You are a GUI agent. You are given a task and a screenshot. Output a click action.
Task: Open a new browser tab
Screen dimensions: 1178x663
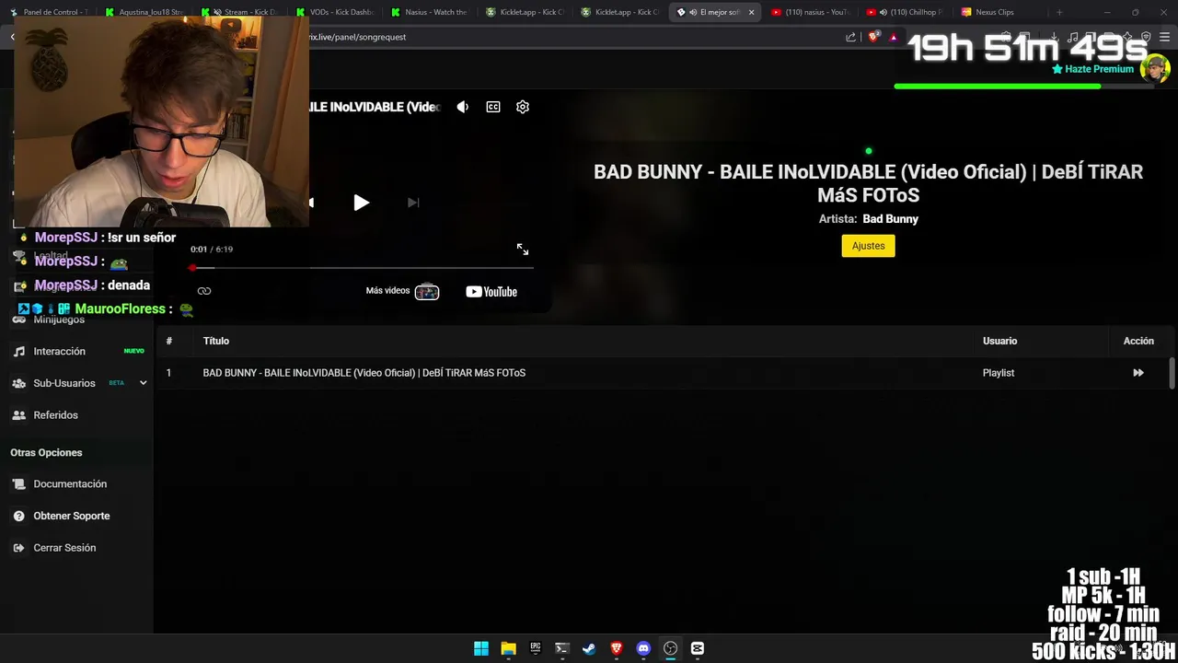point(1059,12)
